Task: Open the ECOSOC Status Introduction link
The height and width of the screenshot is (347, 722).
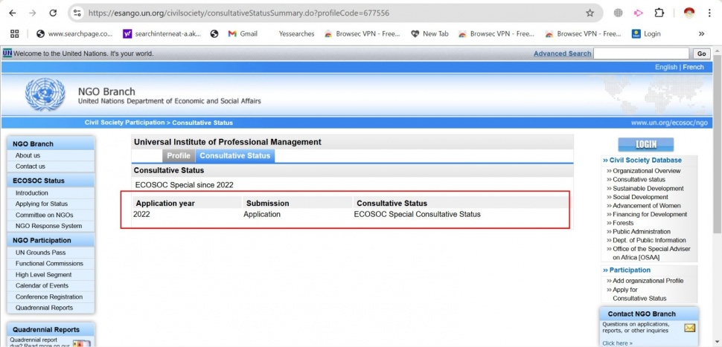Action: pos(32,193)
